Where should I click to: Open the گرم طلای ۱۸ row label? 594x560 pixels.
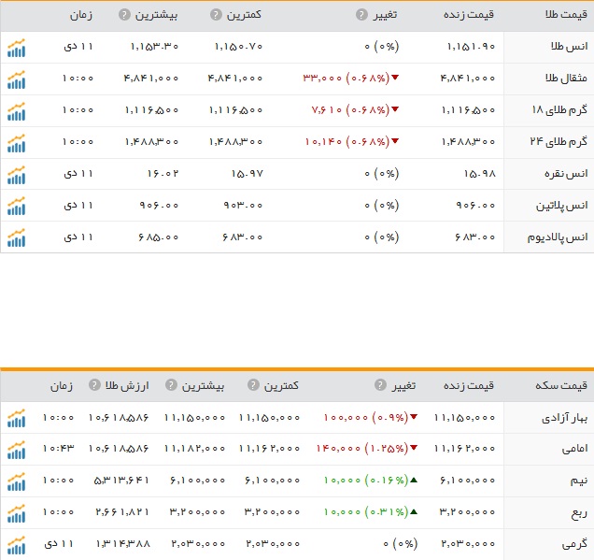(x=559, y=110)
